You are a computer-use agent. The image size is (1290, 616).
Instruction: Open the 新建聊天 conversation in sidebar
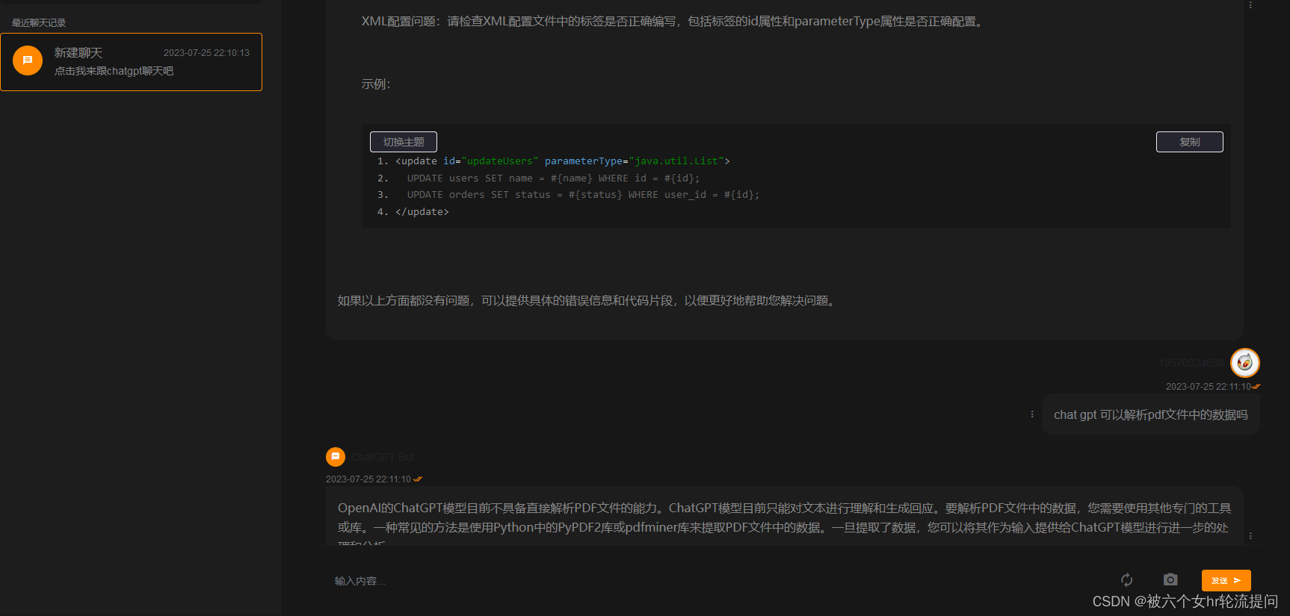pyautogui.click(x=132, y=62)
